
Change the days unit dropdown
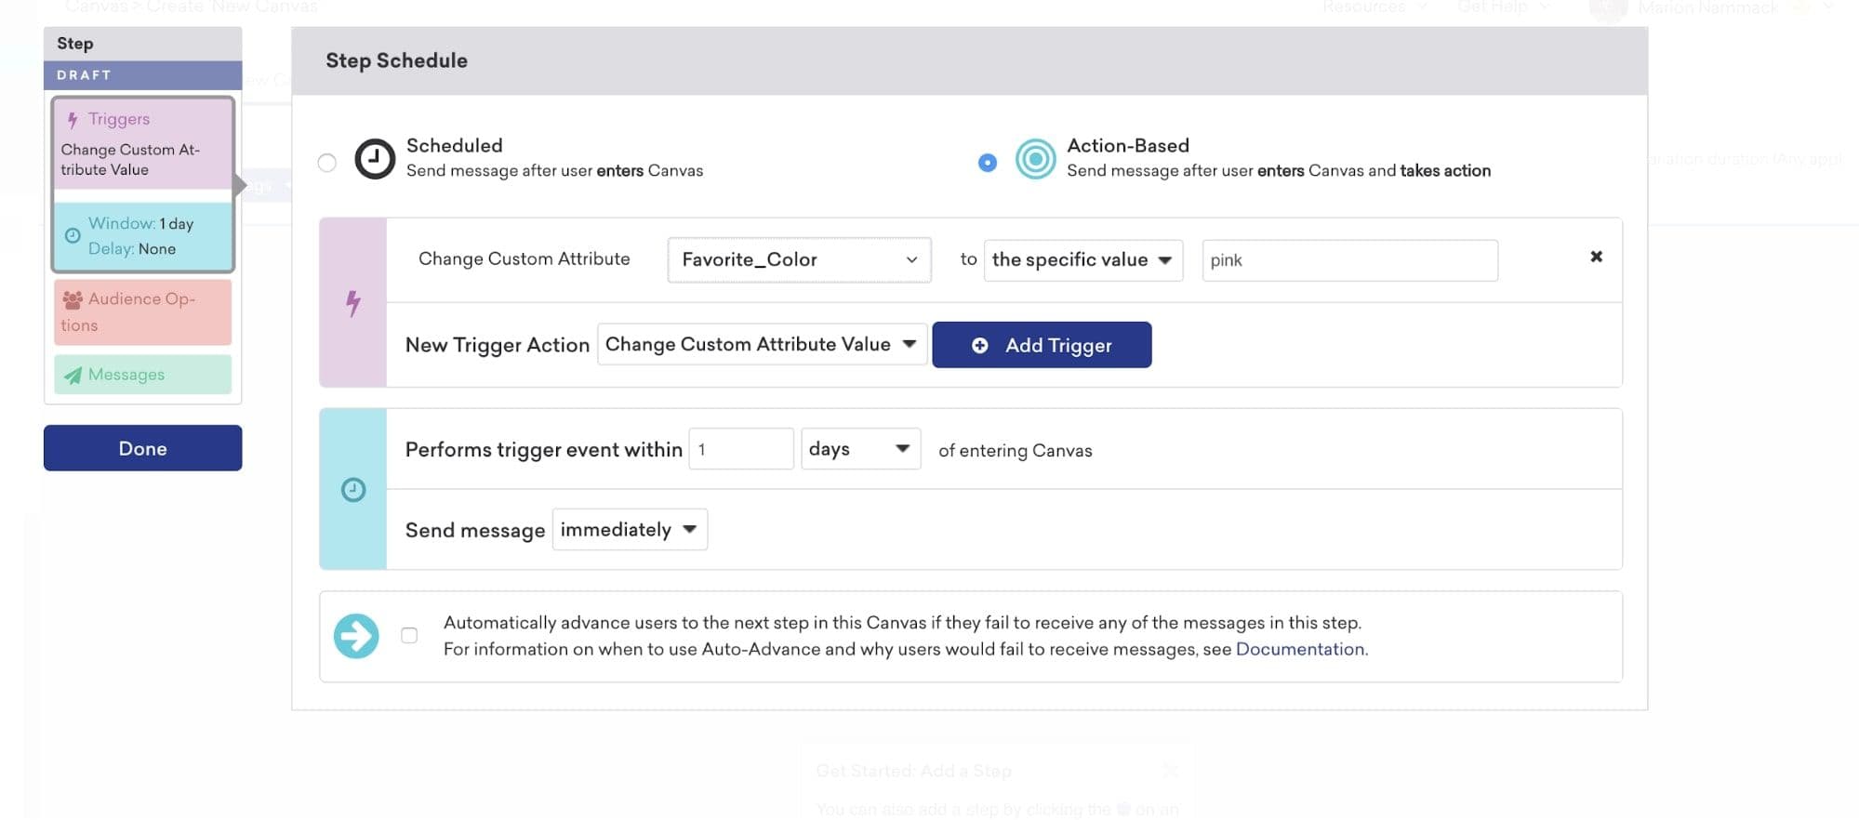[x=860, y=449]
